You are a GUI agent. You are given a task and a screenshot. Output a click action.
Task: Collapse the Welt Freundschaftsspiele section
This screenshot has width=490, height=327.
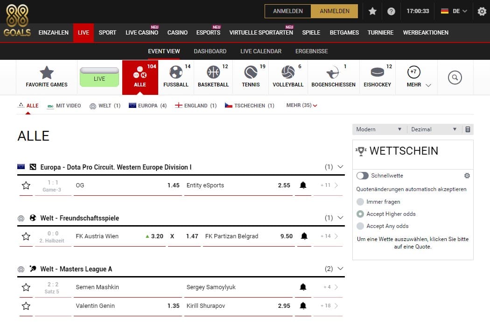[x=341, y=218]
